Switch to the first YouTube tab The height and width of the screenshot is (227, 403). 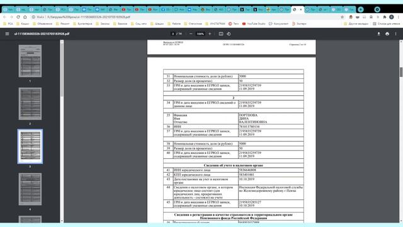127,9
